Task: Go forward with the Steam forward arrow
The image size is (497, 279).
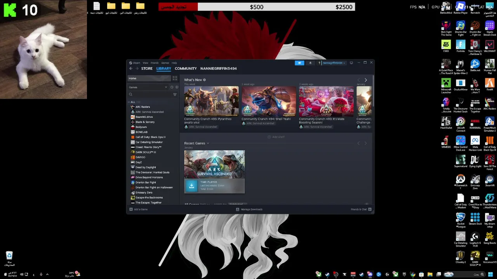Action: 137,69
